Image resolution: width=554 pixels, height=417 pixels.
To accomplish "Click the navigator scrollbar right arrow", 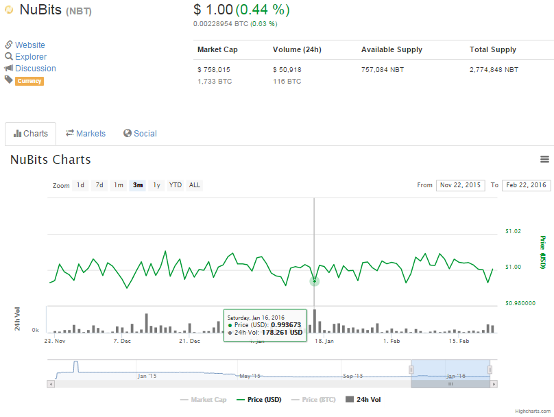I will (x=494, y=384).
